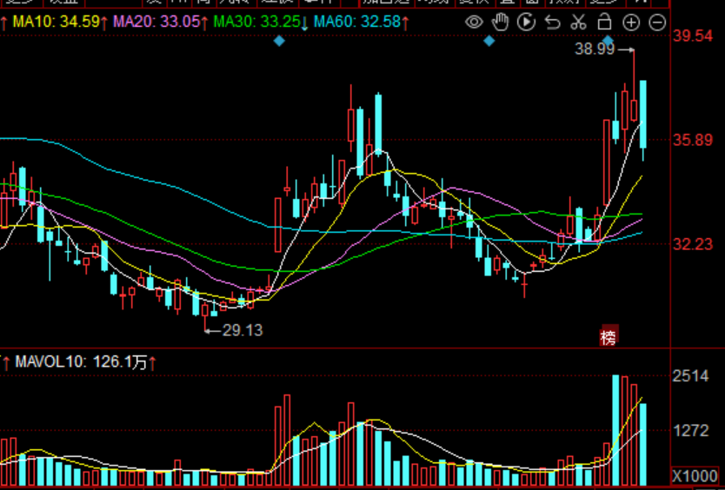Zoom out with the minus circle icon
Image resolution: width=725 pixels, height=490 pixels.
[x=657, y=23]
